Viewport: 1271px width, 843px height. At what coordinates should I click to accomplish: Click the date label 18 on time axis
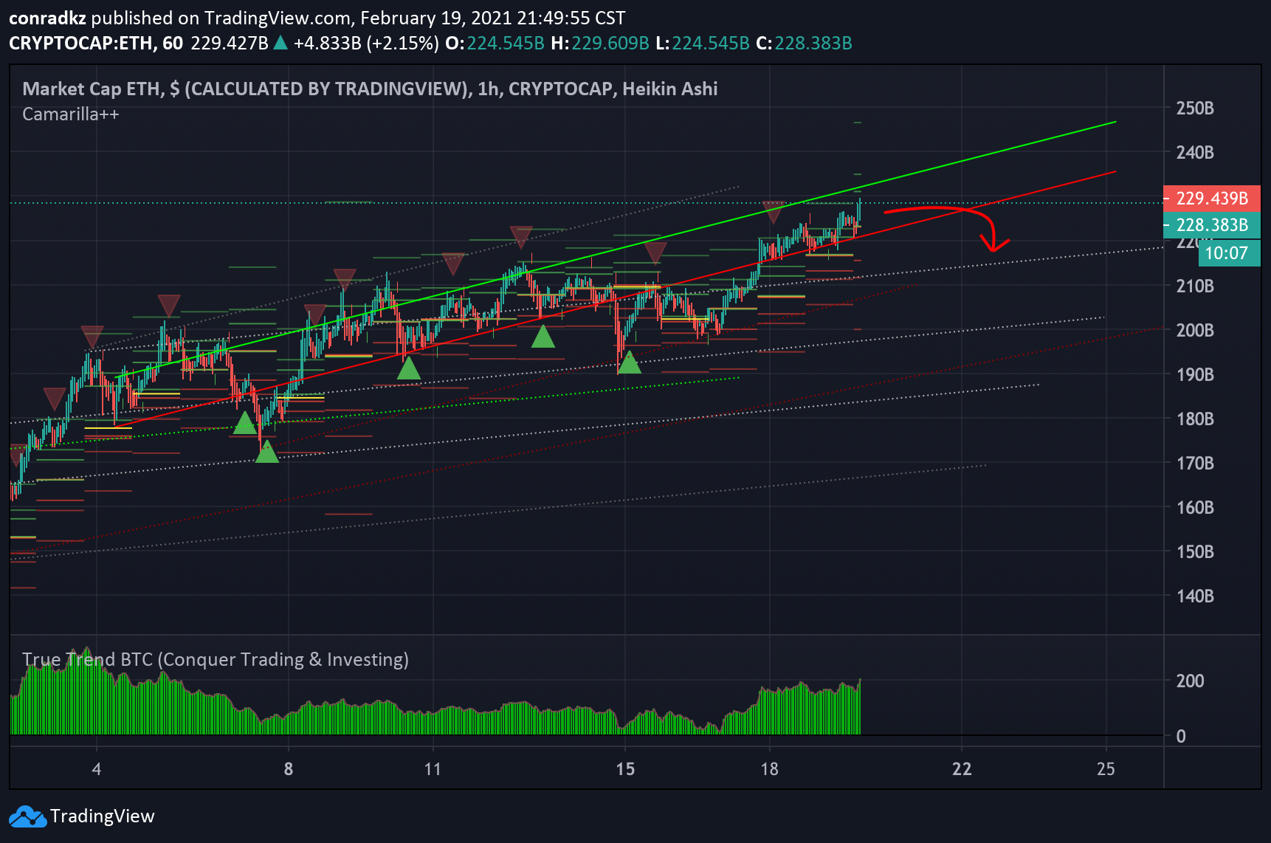tap(770, 769)
